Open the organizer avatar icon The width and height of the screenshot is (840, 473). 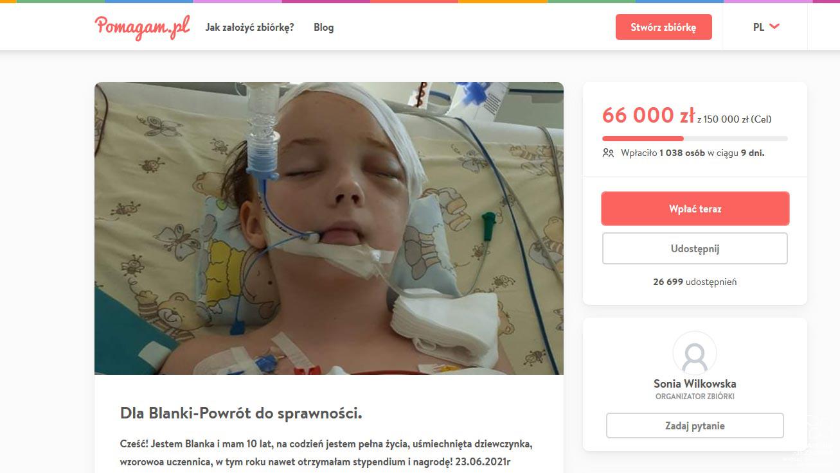pyautogui.click(x=695, y=353)
